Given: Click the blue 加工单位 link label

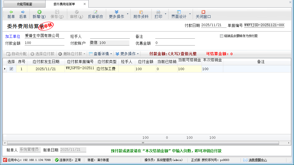Looking at the screenshot, I should click(12, 36).
